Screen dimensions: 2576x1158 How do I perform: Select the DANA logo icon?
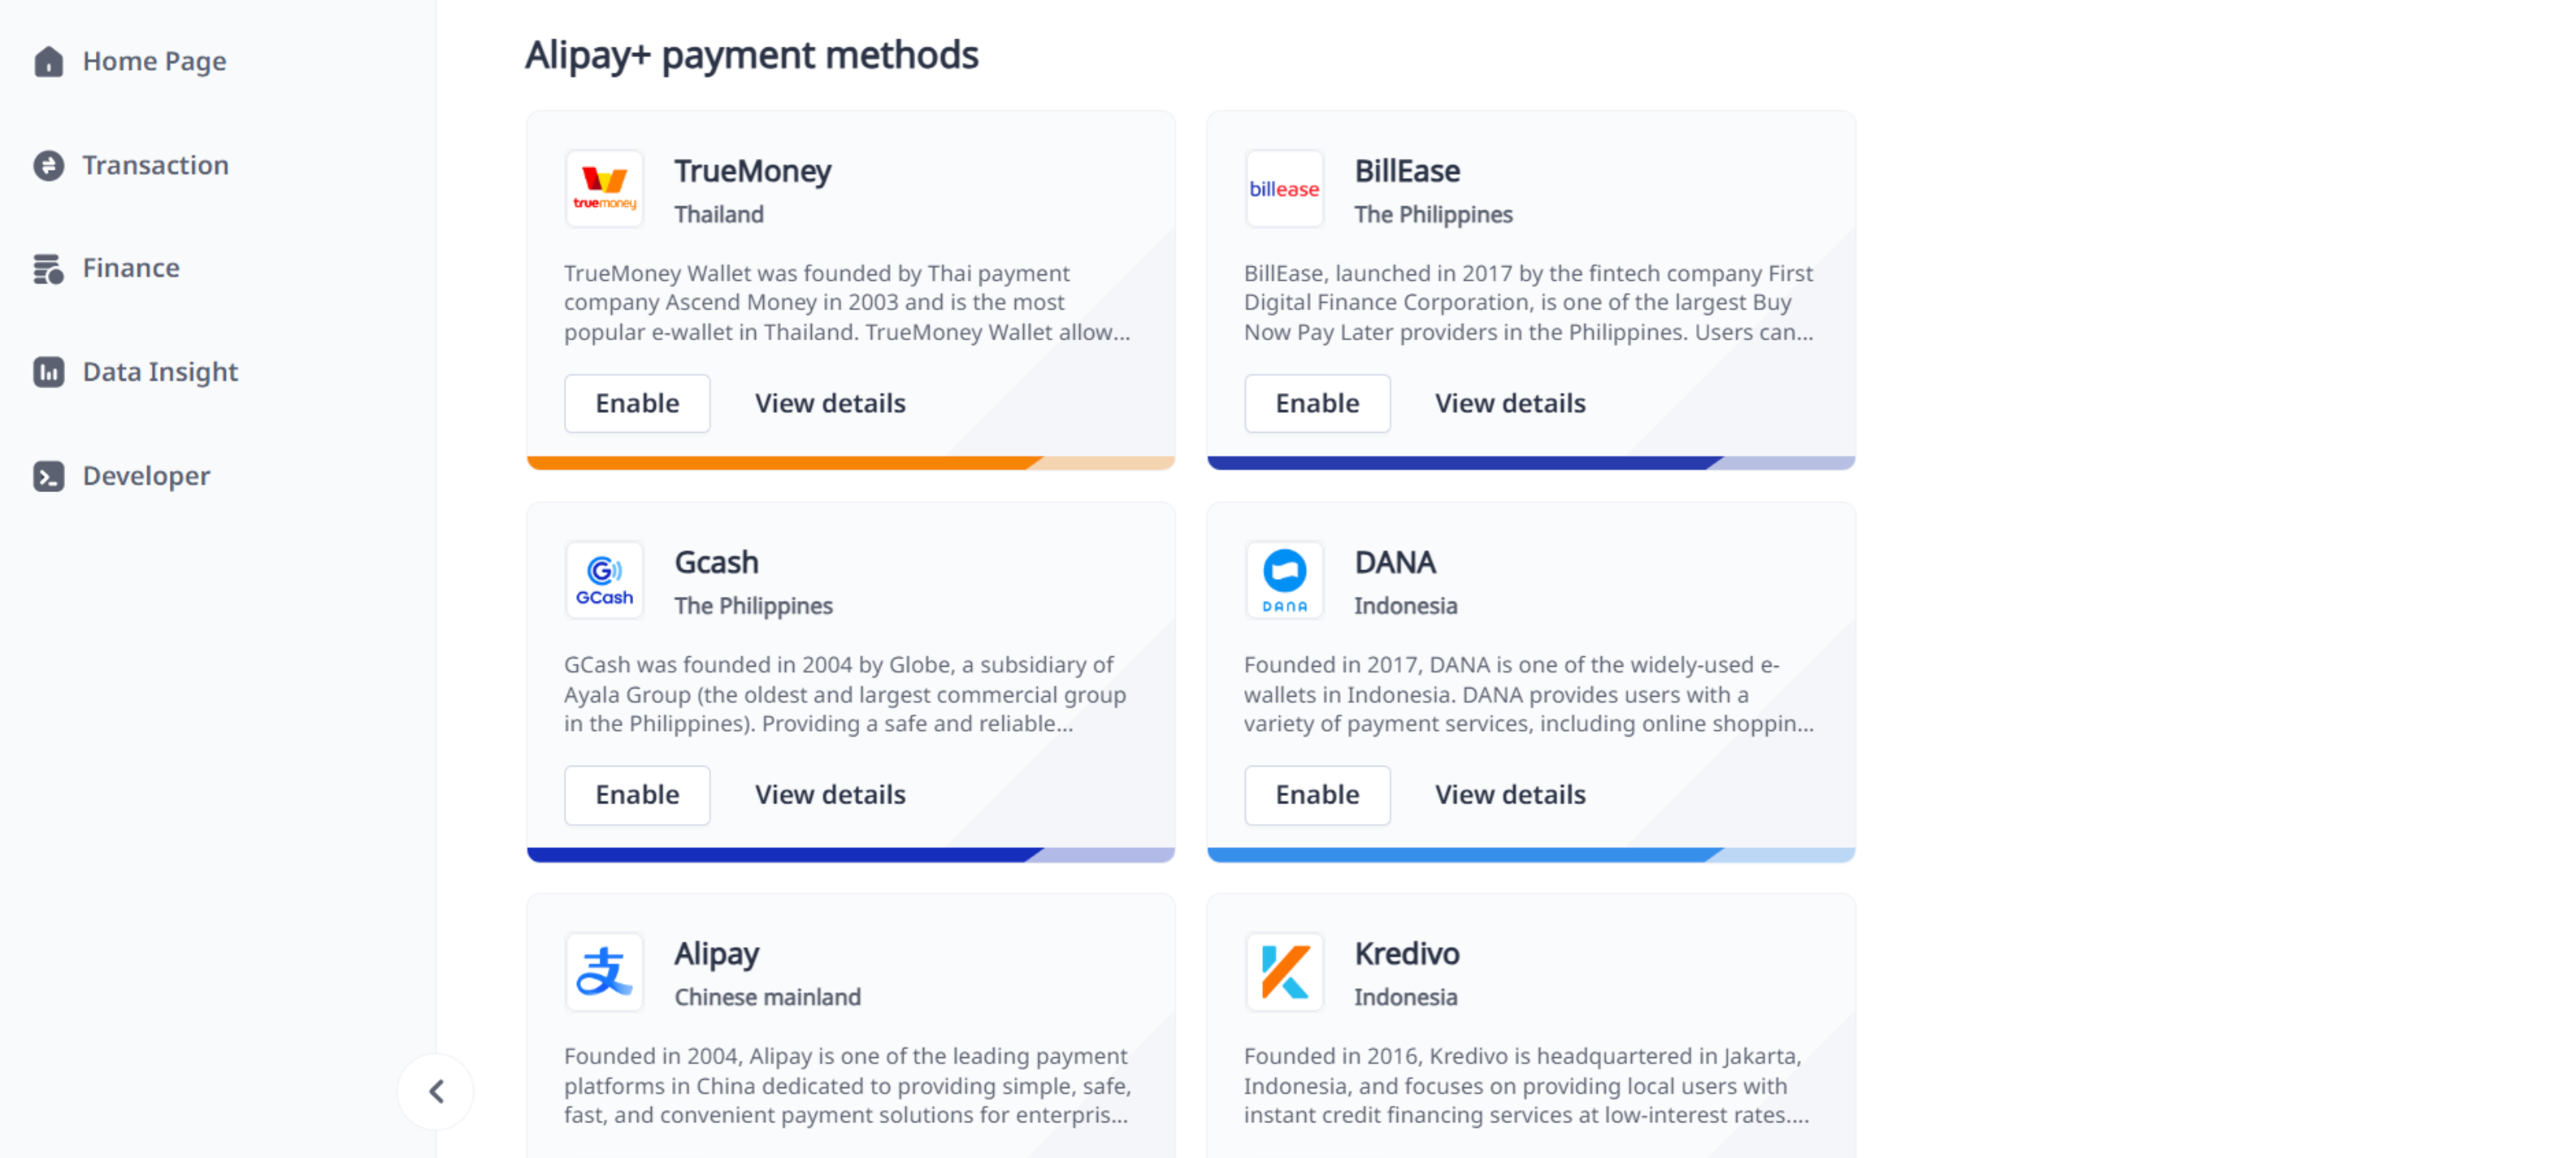[1284, 580]
